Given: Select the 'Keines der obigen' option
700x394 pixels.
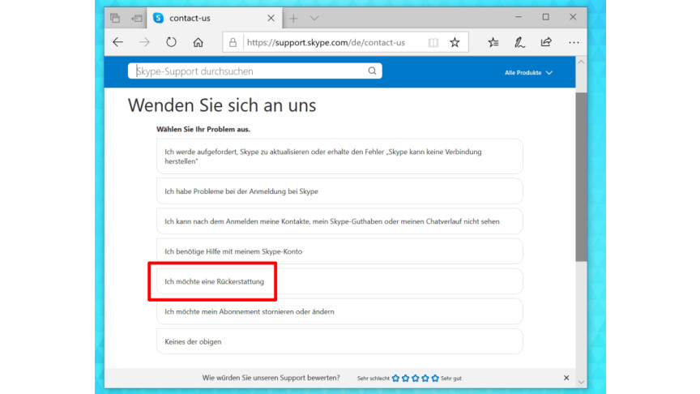Looking at the screenshot, I should click(x=339, y=342).
